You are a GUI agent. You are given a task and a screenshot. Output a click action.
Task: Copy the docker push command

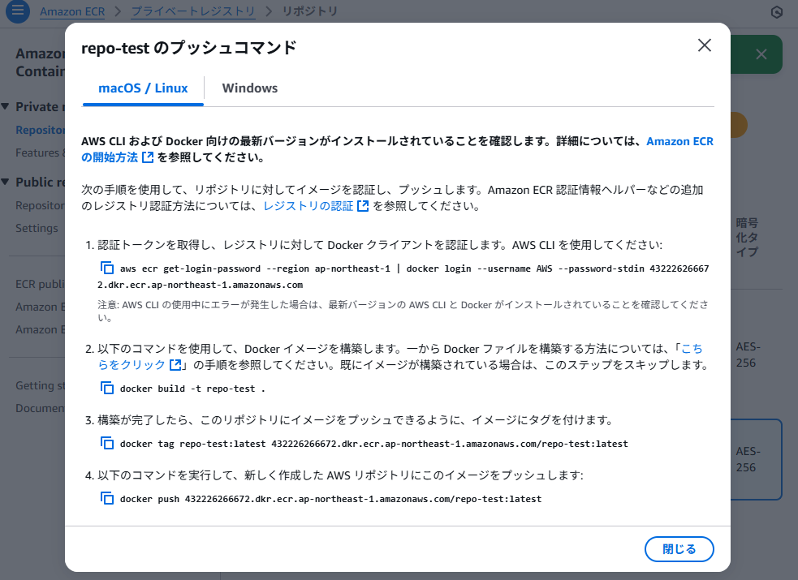coord(107,498)
